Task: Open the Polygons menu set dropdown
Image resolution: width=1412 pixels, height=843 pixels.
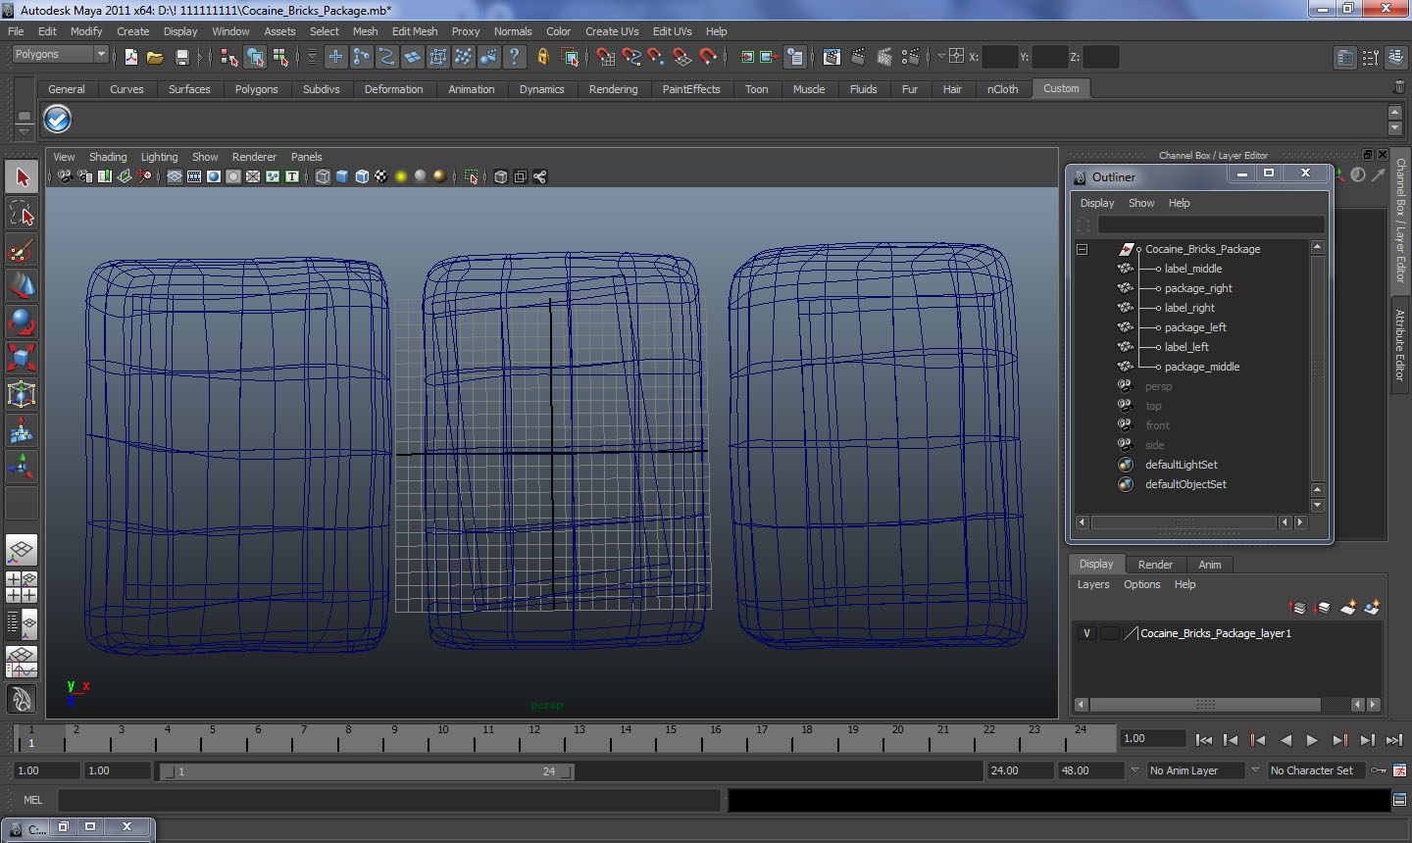Action: (x=60, y=55)
